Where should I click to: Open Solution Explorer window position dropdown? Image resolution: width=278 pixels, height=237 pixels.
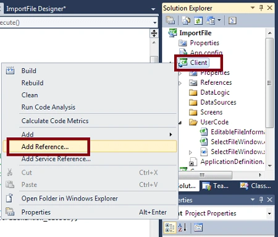[x=253, y=8]
